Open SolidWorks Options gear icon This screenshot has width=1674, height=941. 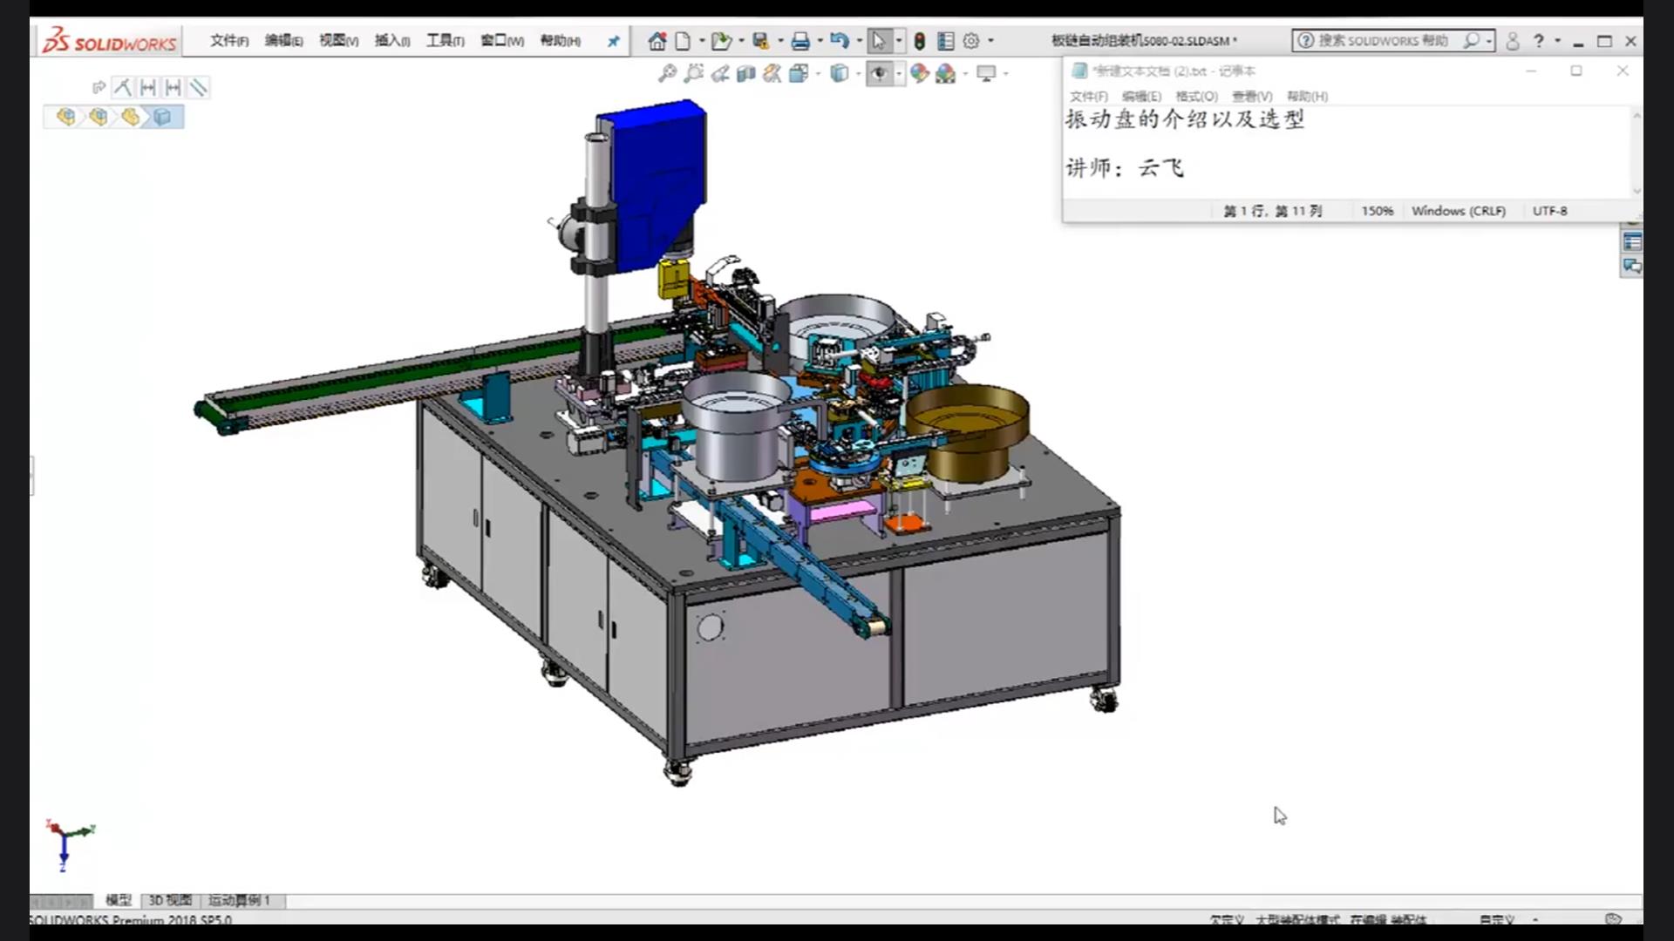click(971, 41)
